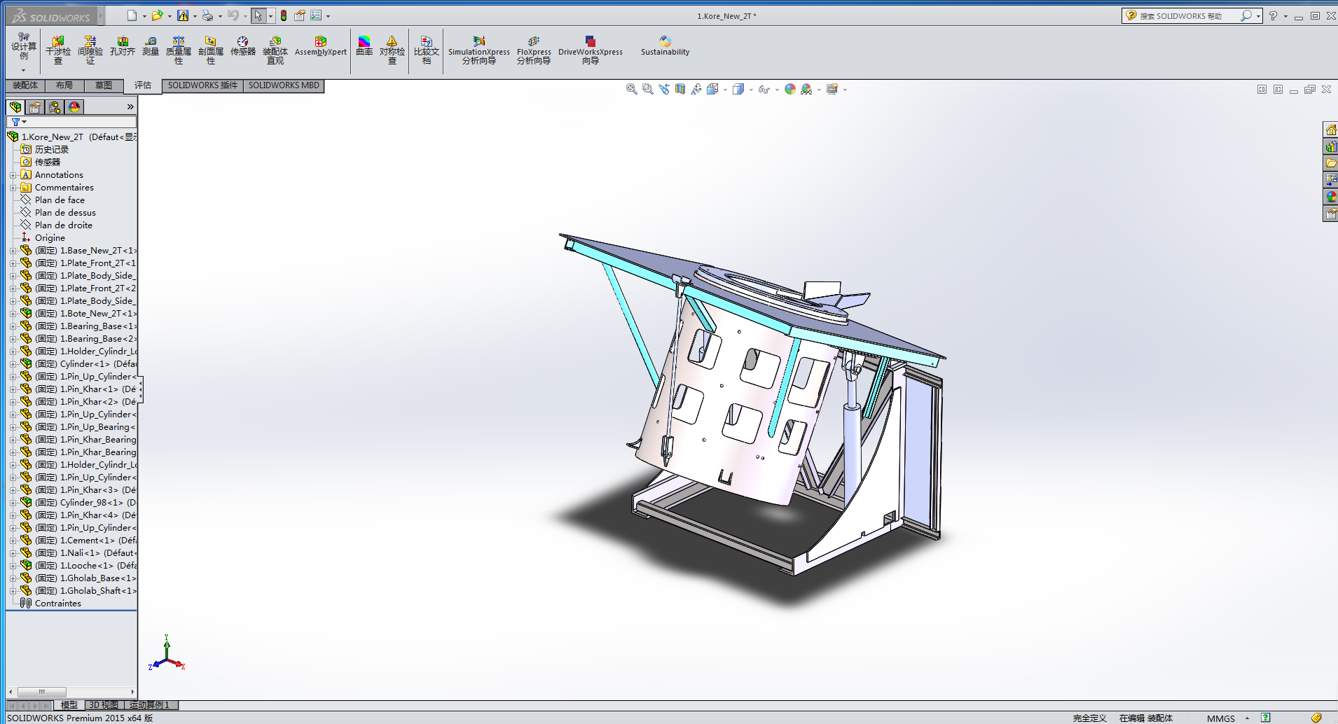
Task: Expand the Annotations tree node
Action: tap(13, 175)
